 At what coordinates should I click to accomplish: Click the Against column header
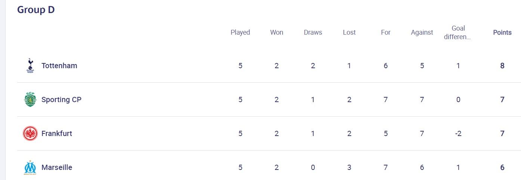422,32
